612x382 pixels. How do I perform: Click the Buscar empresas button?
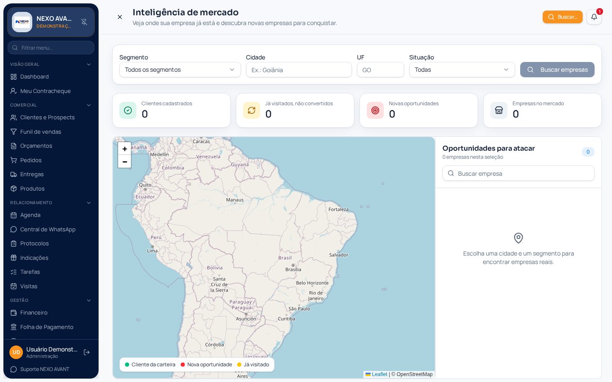(557, 70)
